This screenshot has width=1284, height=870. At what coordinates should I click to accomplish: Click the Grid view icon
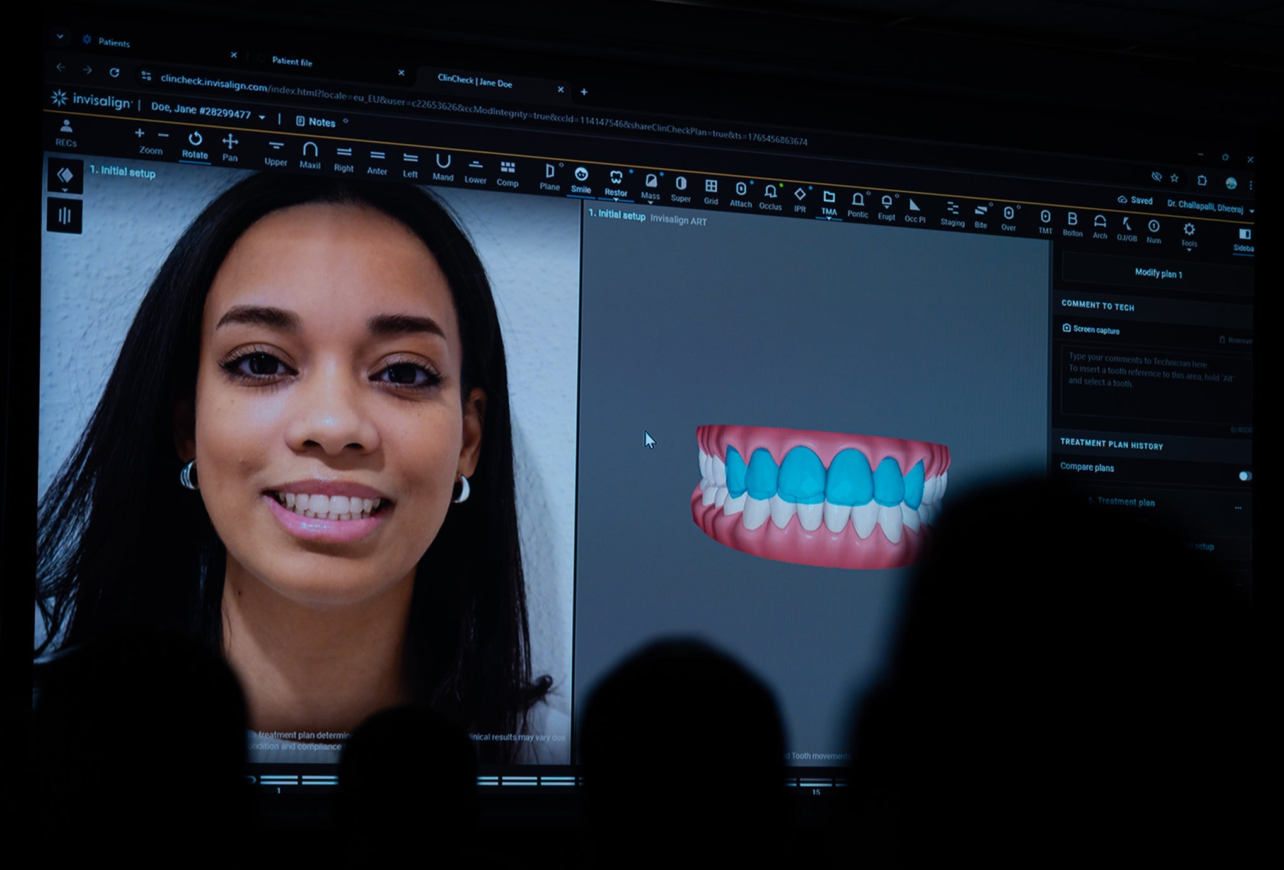coord(711,187)
